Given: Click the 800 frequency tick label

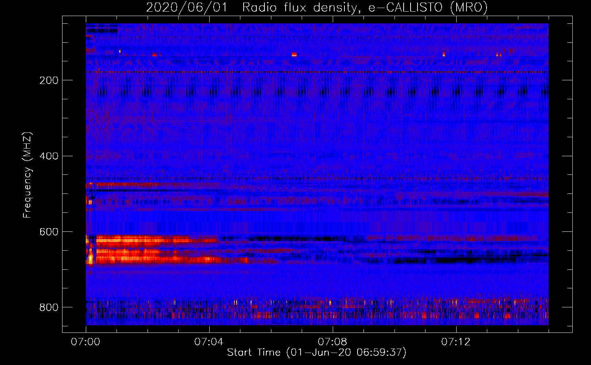Looking at the screenshot, I should click(49, 307).
